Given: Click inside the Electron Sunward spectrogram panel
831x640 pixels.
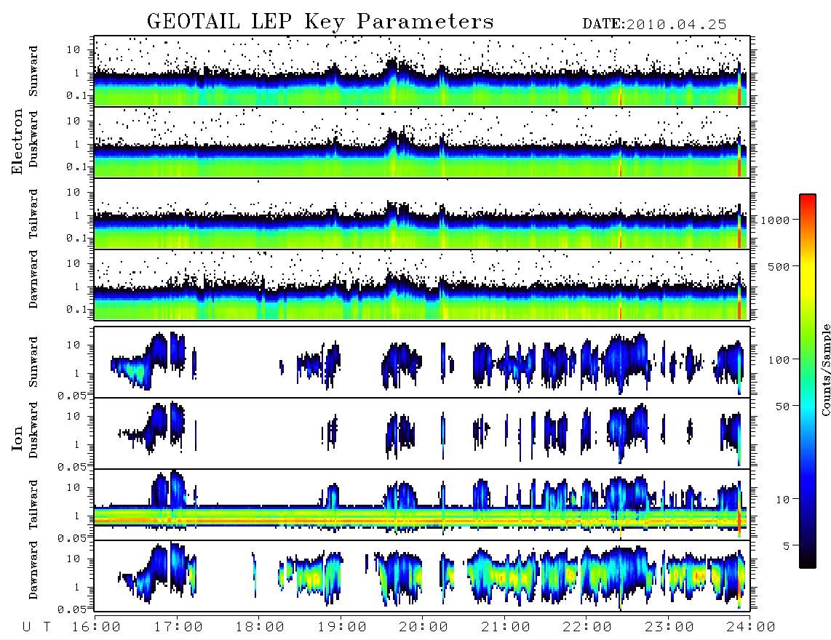Looking at the screenshot, I should 422,71.
